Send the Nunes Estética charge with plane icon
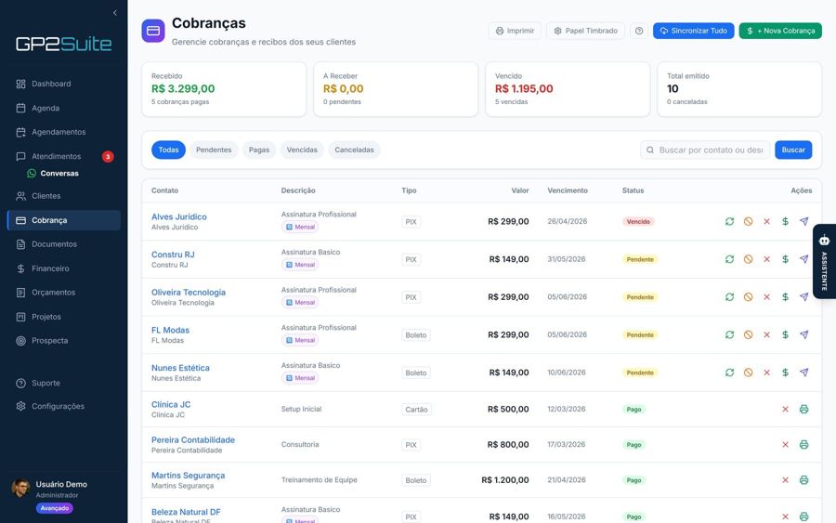This screenshot has width=836, height=523. coord(804,373)
